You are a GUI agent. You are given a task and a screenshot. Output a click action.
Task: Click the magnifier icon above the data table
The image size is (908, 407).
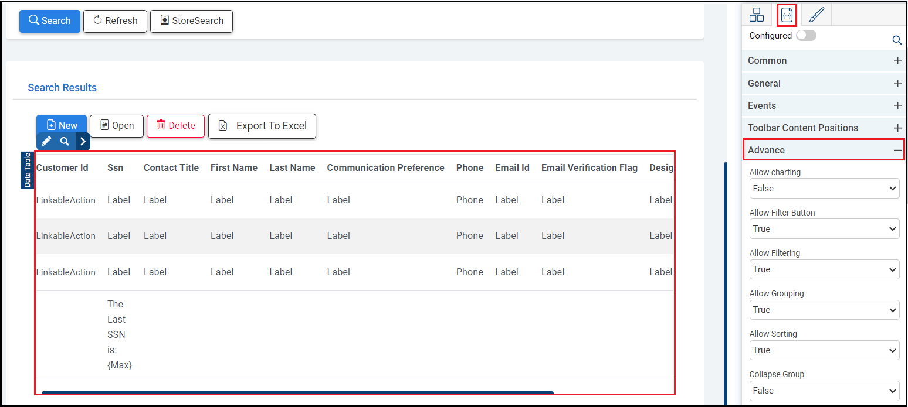point(65,141)
